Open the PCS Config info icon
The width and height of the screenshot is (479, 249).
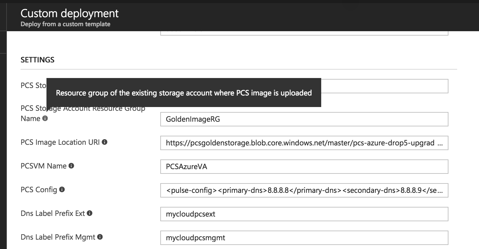[x=62, y=190]
